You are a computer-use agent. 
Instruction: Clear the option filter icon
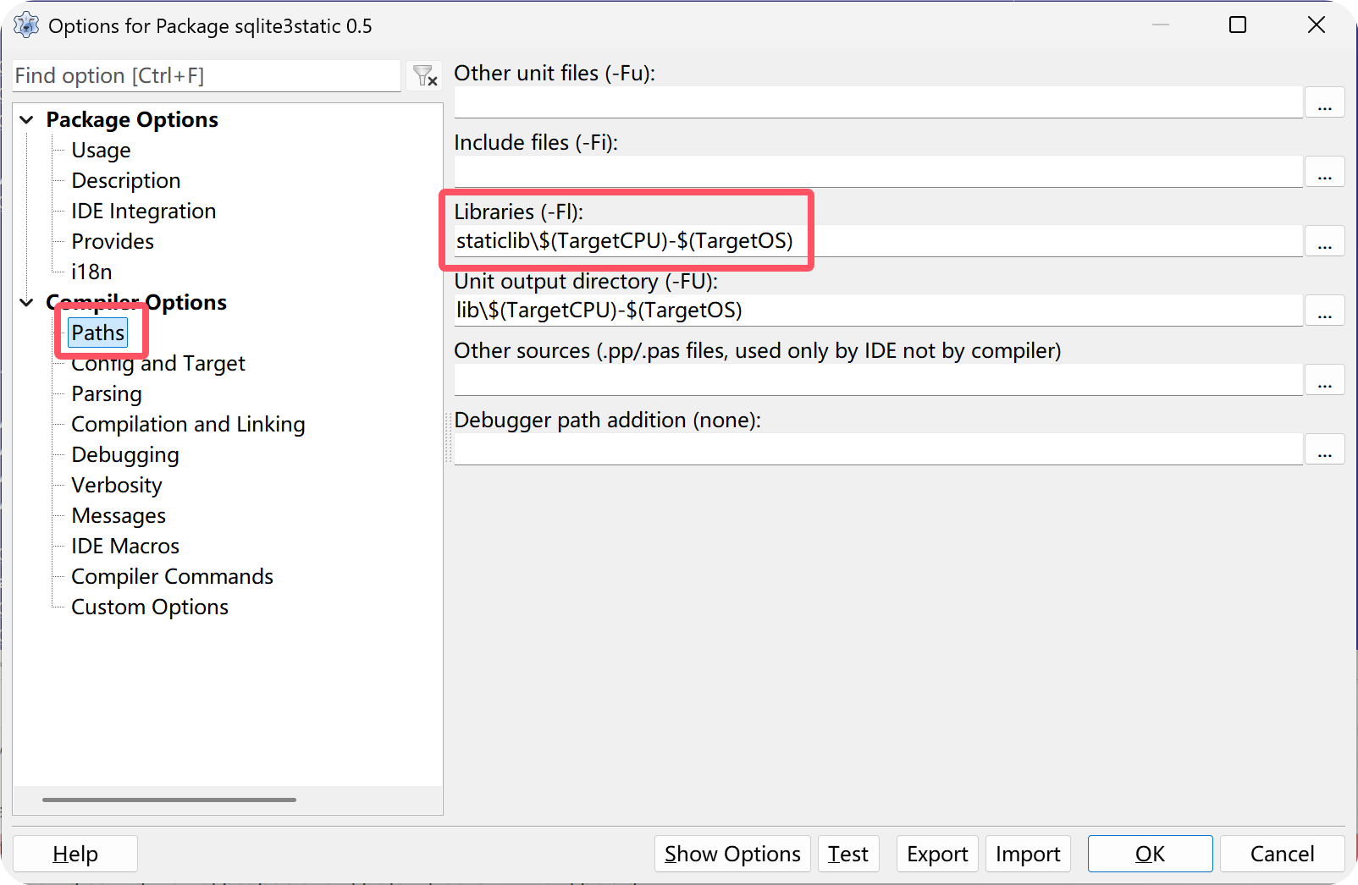[424, 76]
